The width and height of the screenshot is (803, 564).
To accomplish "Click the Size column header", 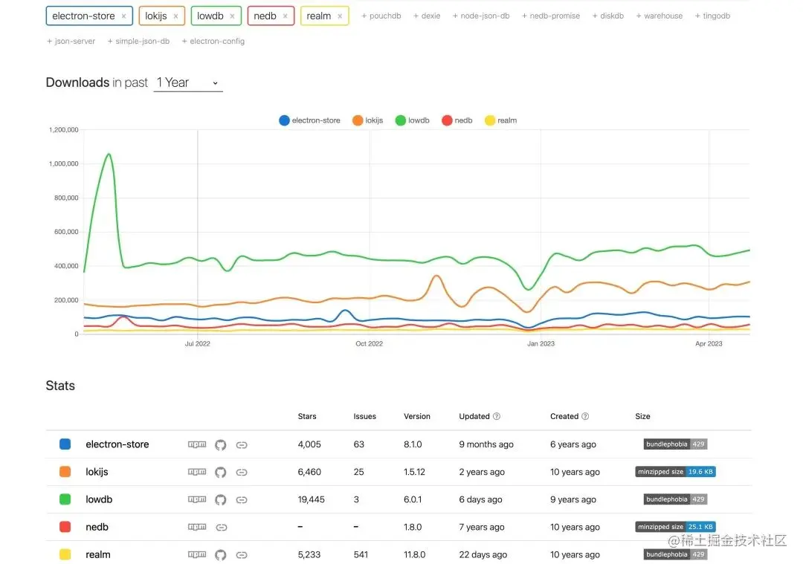I will point(642,417).
